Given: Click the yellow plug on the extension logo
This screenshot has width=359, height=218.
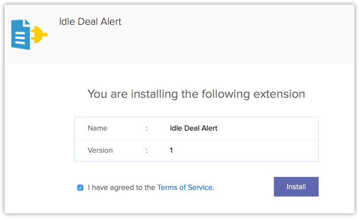Looking at the screenshot, I should [x=40, y=35].
